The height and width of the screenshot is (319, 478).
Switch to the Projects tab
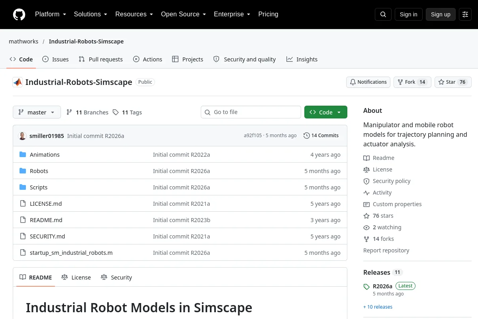(x=188, y=59)
